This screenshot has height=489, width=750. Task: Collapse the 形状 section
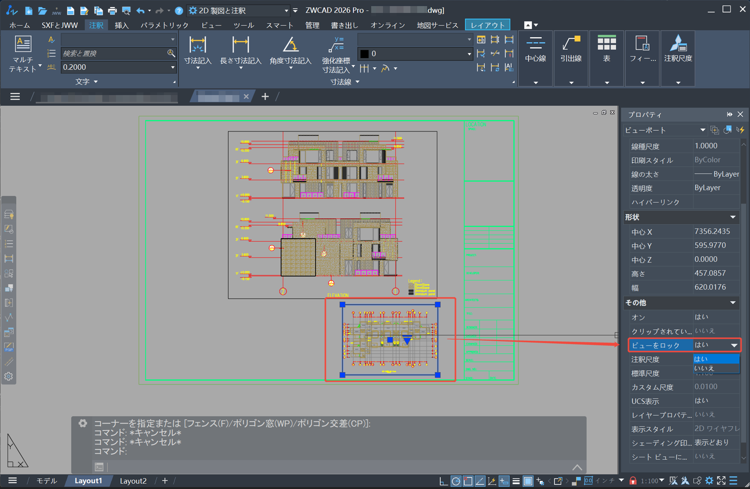click(x=733, y=217)
